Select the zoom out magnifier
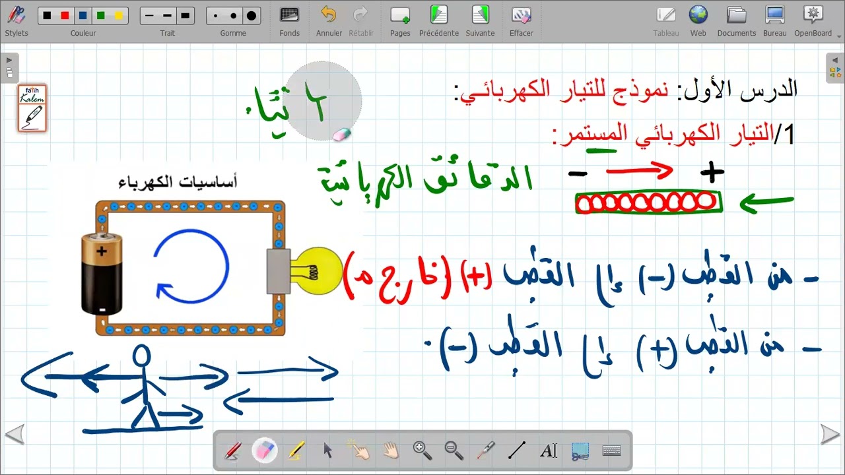The image size is (845, 475). pos(454,451)
